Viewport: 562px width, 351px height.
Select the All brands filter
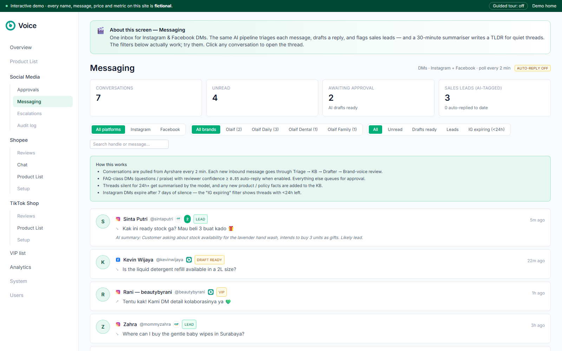pyautogui.click(x=206, y=130)
